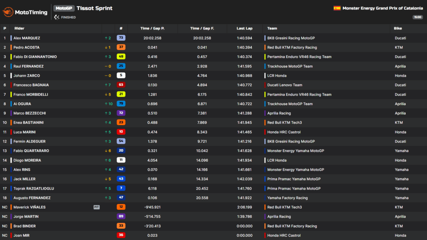Click number badge 37 for Pedro Acosta
The image size is (427, 240).
(121, 47)
